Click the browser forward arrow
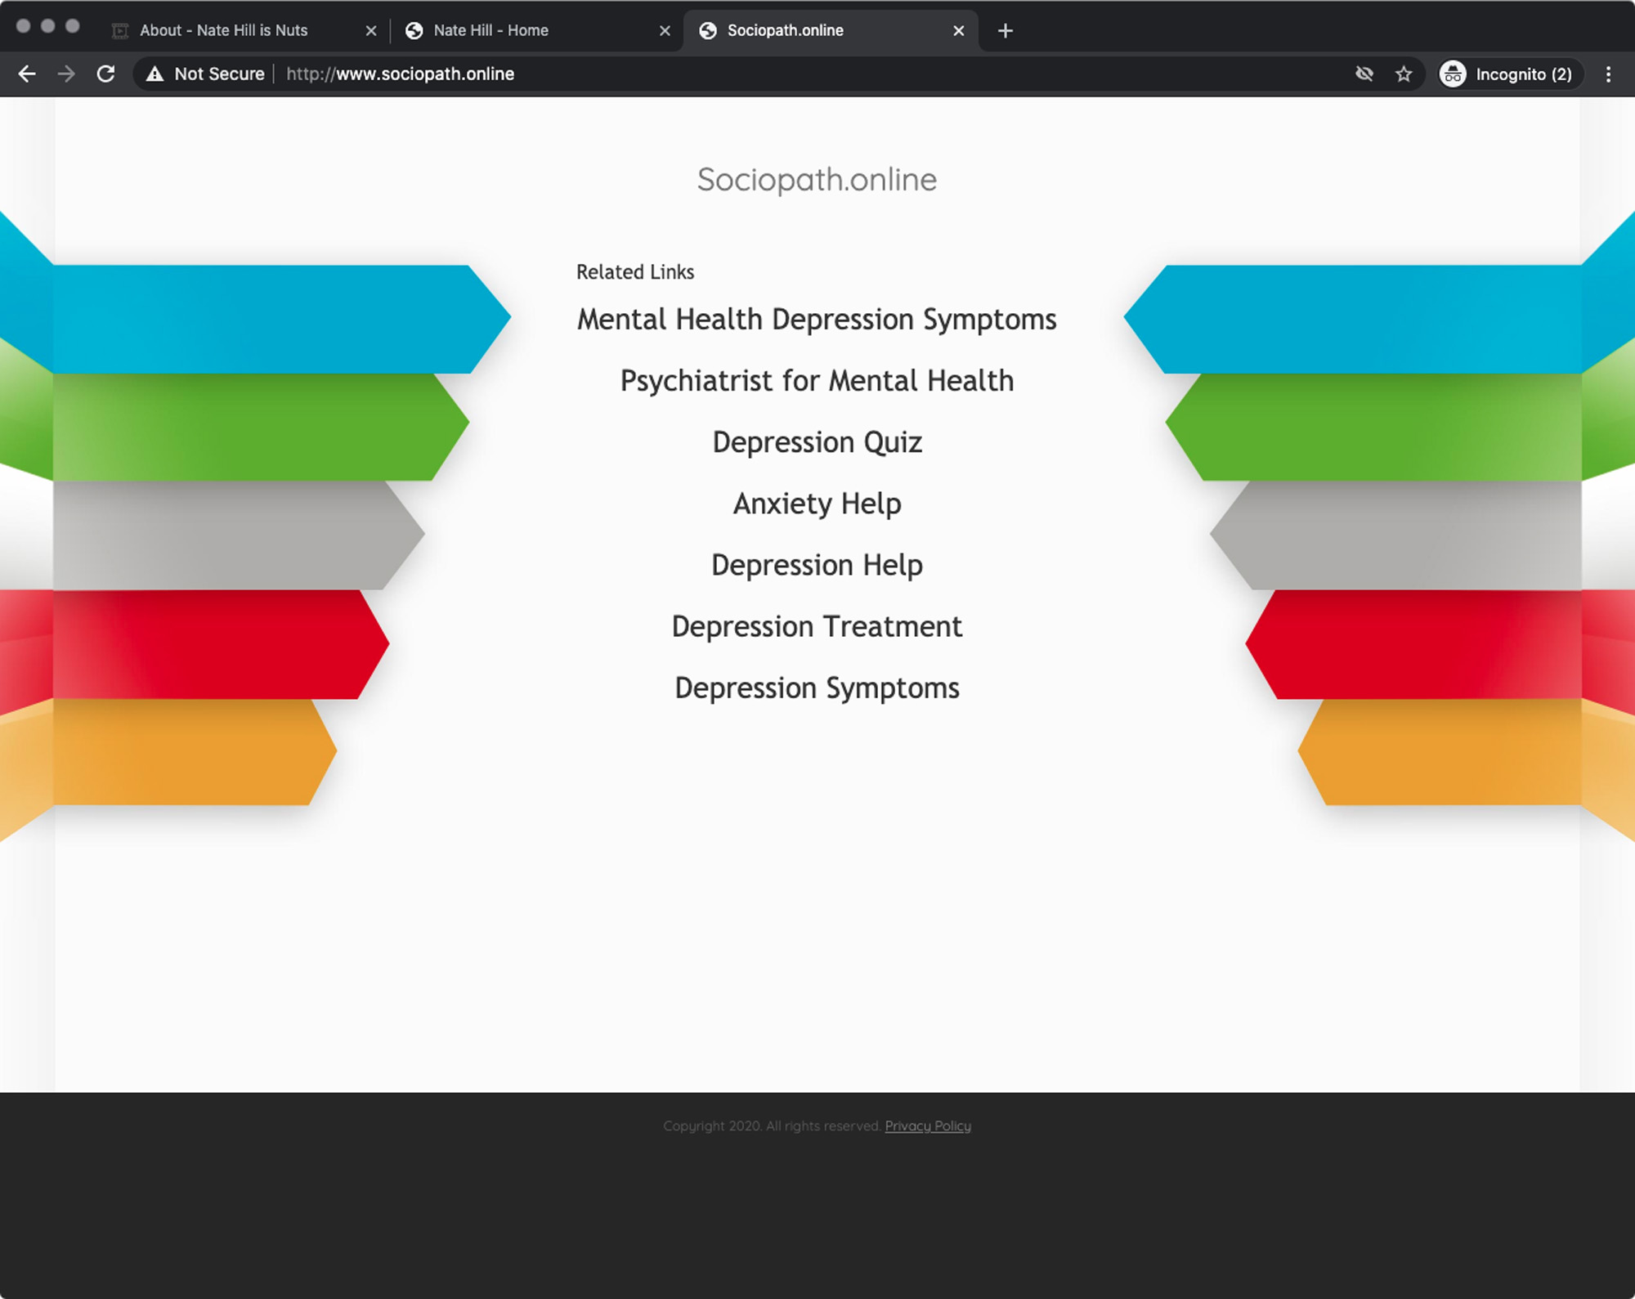This screenshot has height=1299, width=1635. pos(66,74)
